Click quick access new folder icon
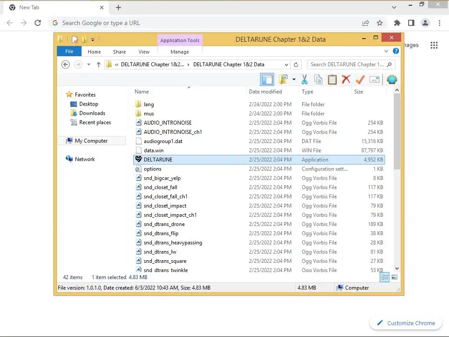The width and height of the screenshot is (449, 337). point(84,39)
